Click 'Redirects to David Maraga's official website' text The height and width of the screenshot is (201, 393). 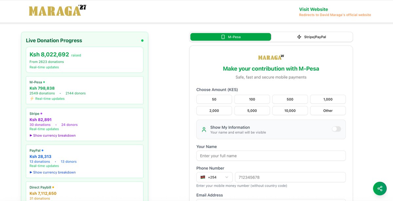335,15
